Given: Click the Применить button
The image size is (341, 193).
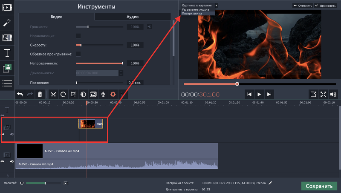Looking at the screenshot, I should click(x=326, y=6).
